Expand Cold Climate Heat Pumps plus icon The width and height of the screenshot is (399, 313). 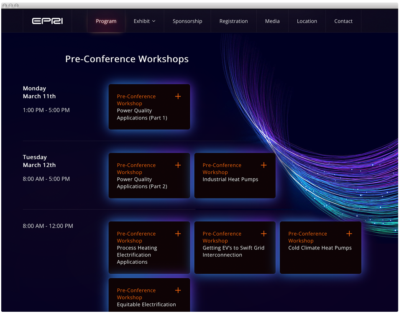[x=349, y=234]
